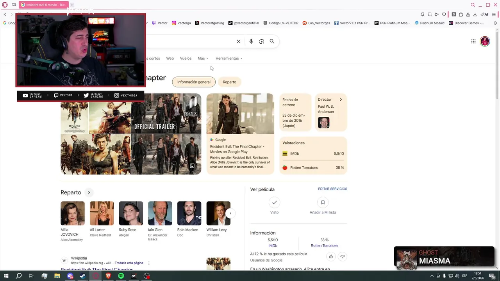Open the IMDb 5,5/10 rating row
This screenshot has height=281, width=500.
click(313, 154)
